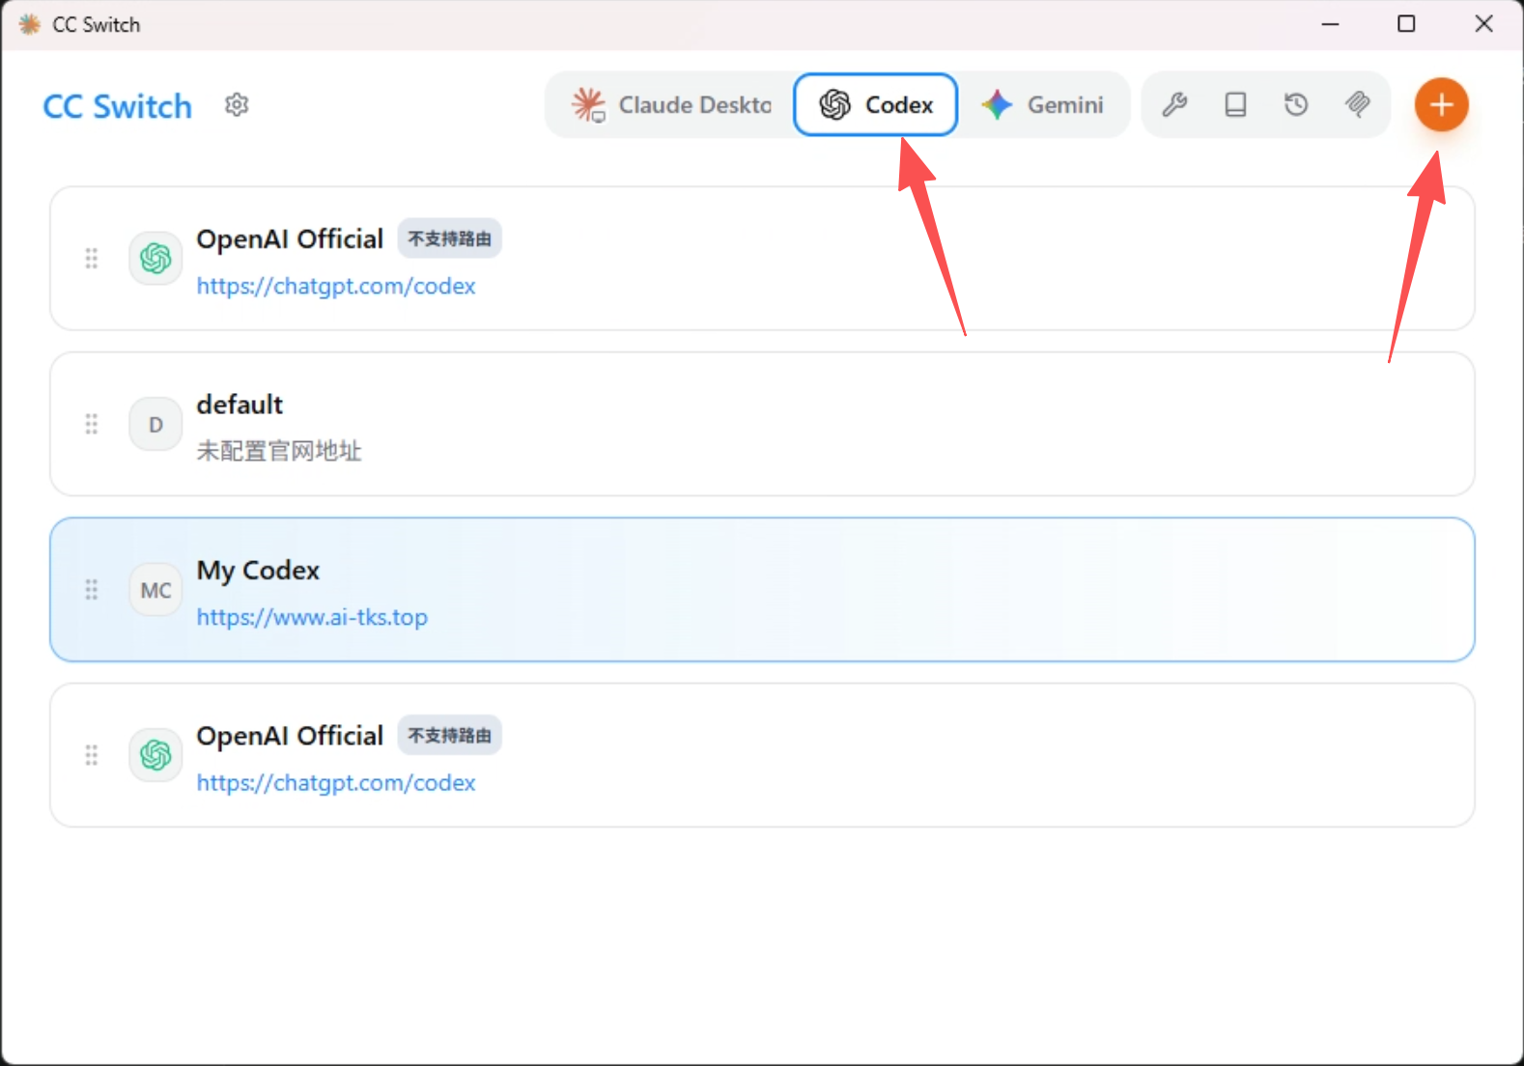Click the CC Switch title text

click(118, 105)
